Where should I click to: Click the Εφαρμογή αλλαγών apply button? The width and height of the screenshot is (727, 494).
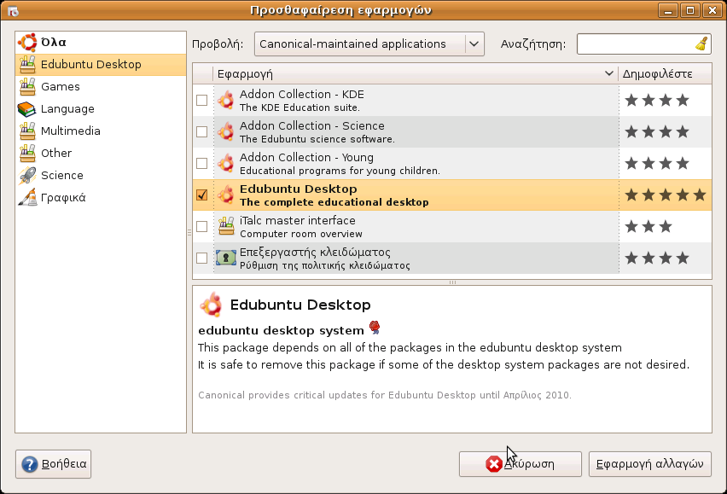click(x=650, y=464)
